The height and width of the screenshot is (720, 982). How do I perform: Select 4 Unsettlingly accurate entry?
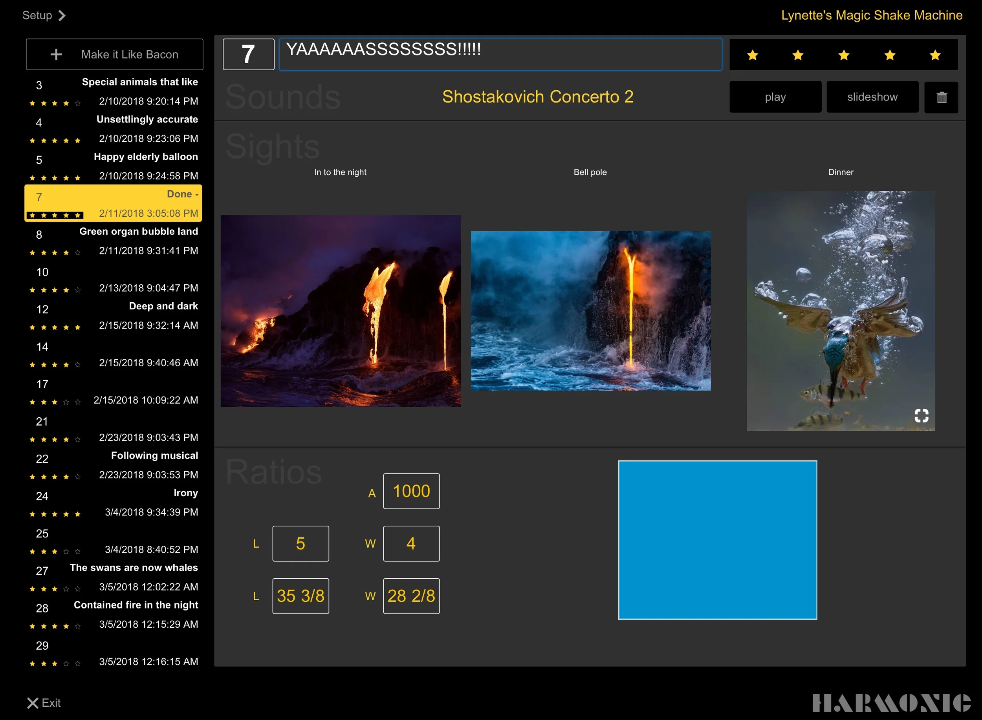pyautogui.click(x=114, y=129)
